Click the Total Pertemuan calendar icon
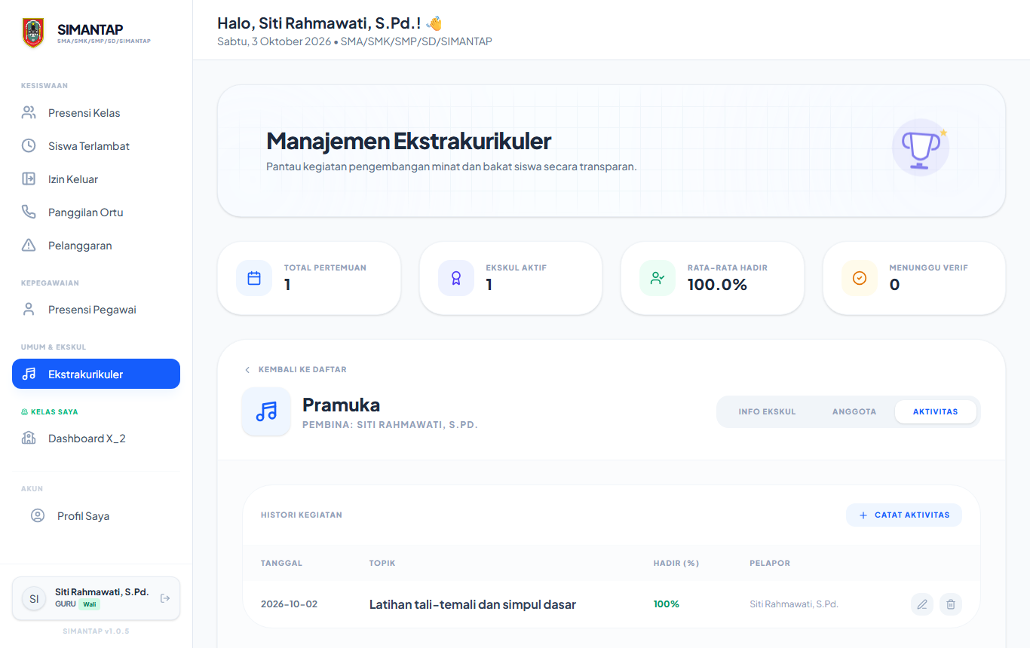This screenshot has height=648, width=1030. [254, 278]
